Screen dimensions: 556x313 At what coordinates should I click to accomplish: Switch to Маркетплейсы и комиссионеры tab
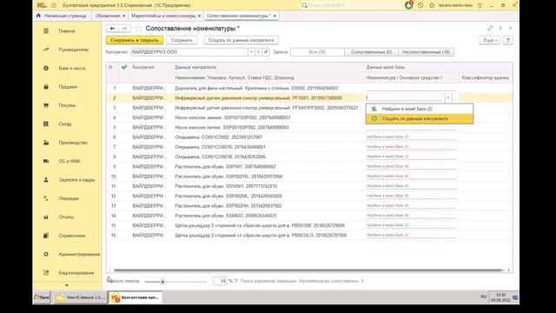point(163,16)
